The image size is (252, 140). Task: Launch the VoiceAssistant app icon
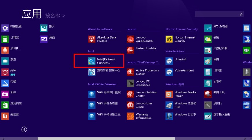click(x=169, y=72)
